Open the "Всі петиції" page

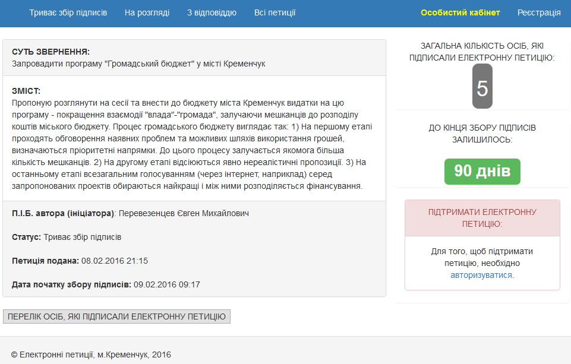tap(275, 12)
